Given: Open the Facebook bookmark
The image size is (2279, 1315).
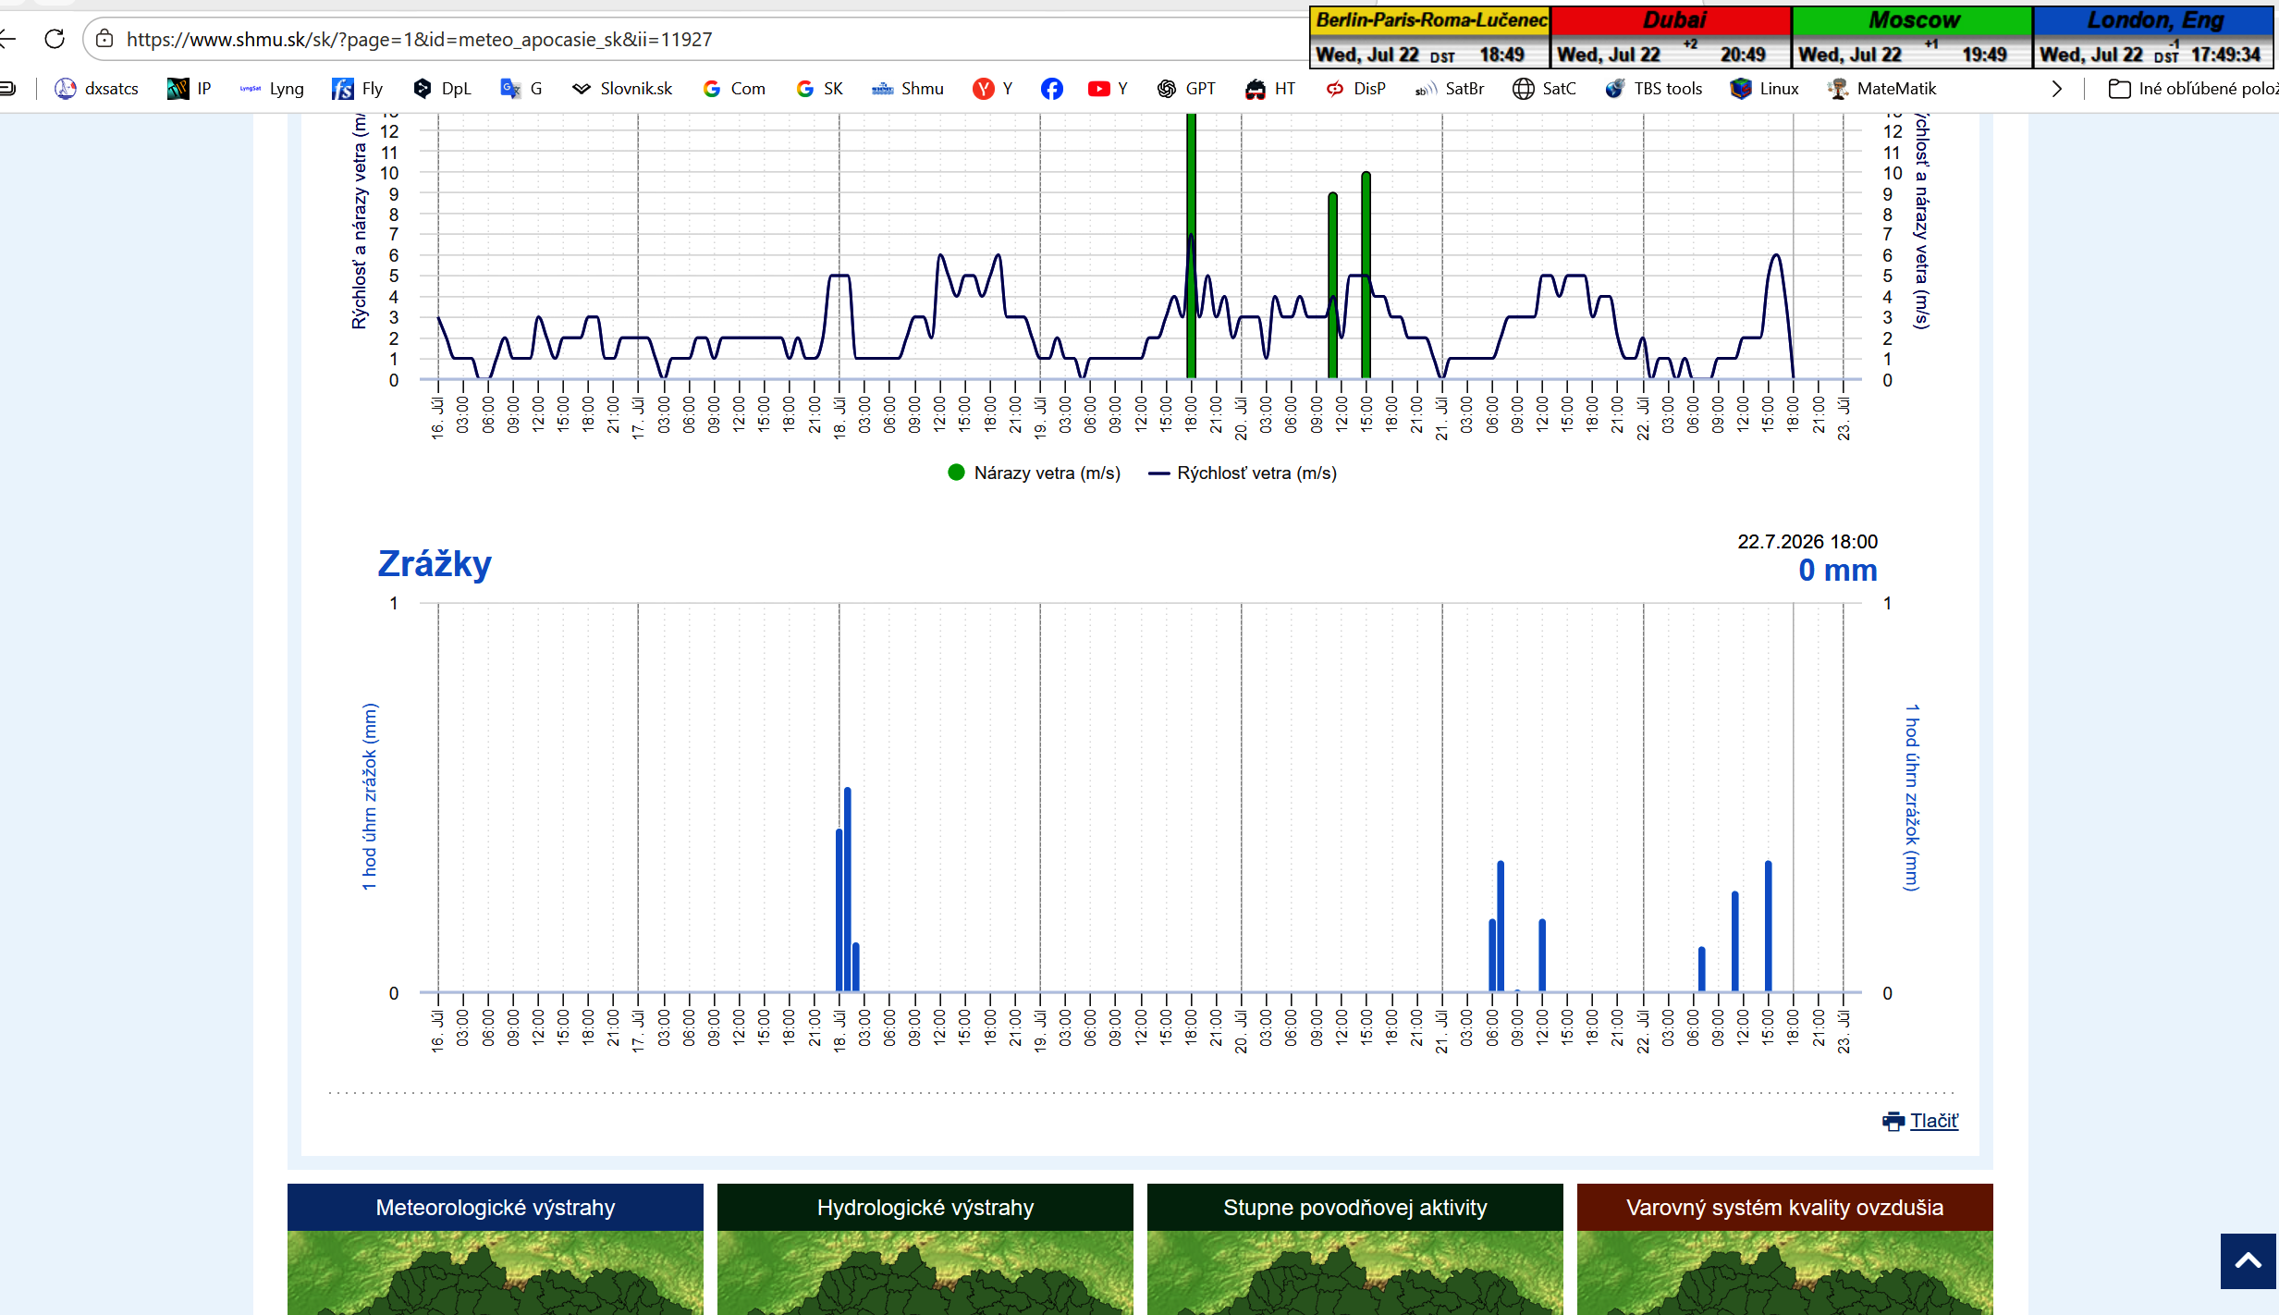Looking at the screenshot, I should [x=1051, y=89].
